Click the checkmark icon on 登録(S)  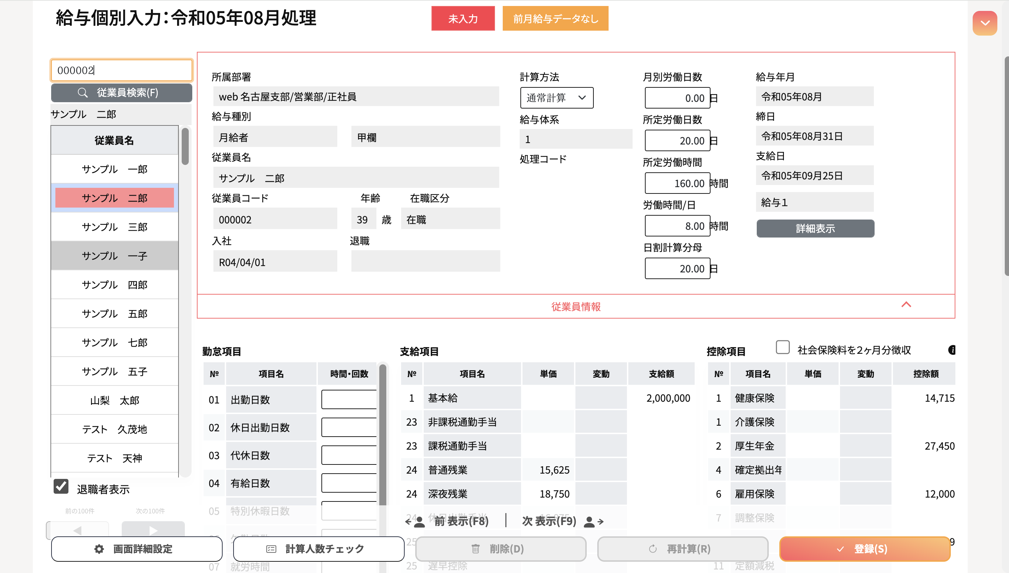coord(840,549)
